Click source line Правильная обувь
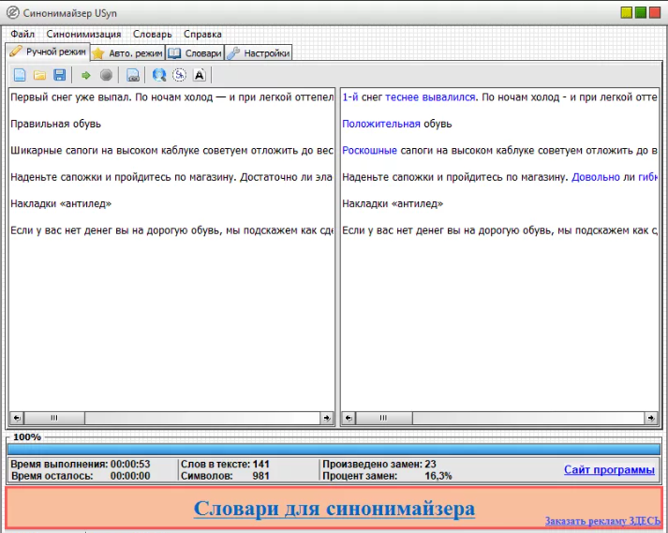 pos(56,124)
